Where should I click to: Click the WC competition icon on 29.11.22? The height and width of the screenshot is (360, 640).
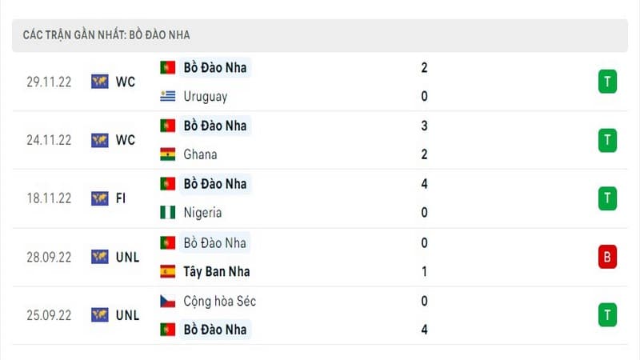click(99, 82)
